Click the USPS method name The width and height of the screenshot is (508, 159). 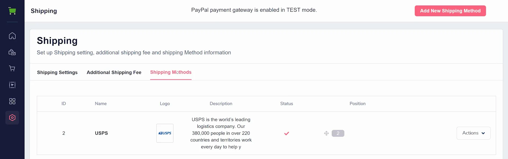[101, 133]
